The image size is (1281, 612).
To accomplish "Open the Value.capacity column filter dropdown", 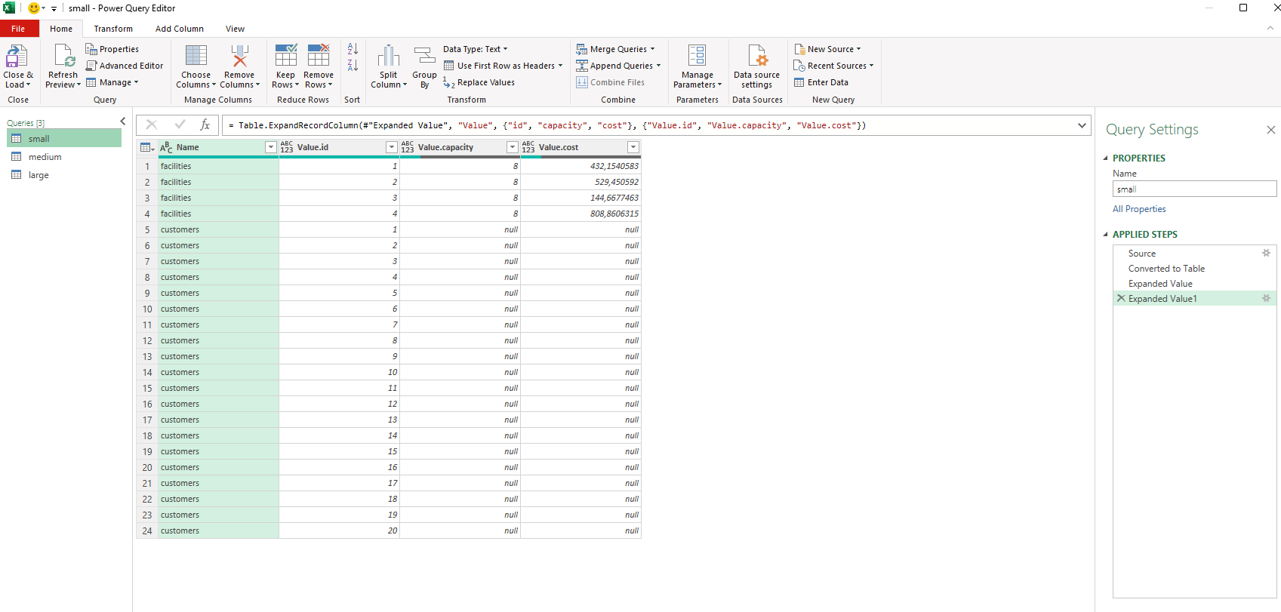I will pyautogui.click(x=513, y=147).
